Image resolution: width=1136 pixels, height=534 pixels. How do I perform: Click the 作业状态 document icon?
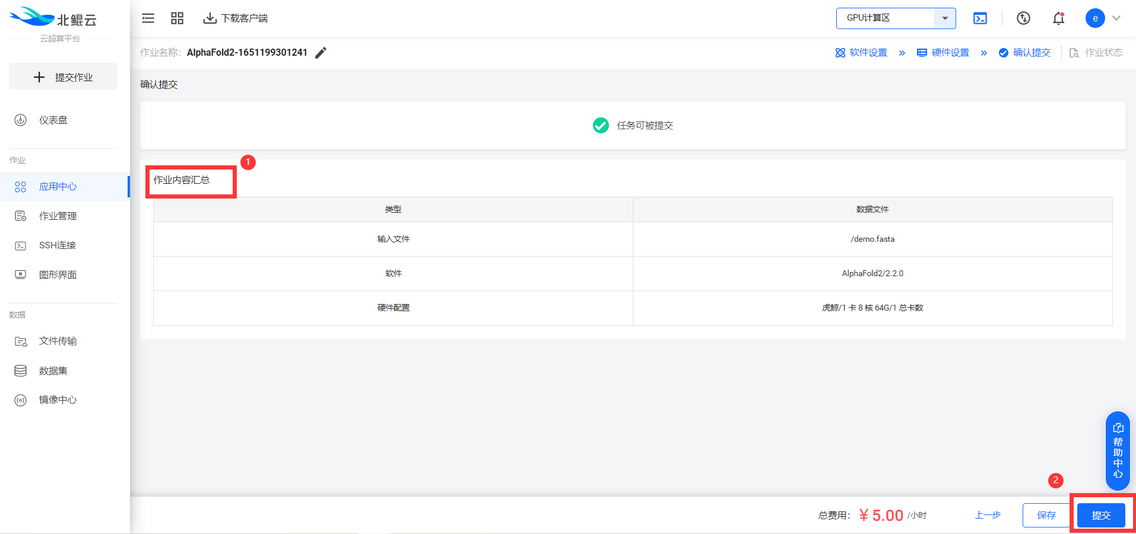pyautogui.click(x=1074, y=53)
